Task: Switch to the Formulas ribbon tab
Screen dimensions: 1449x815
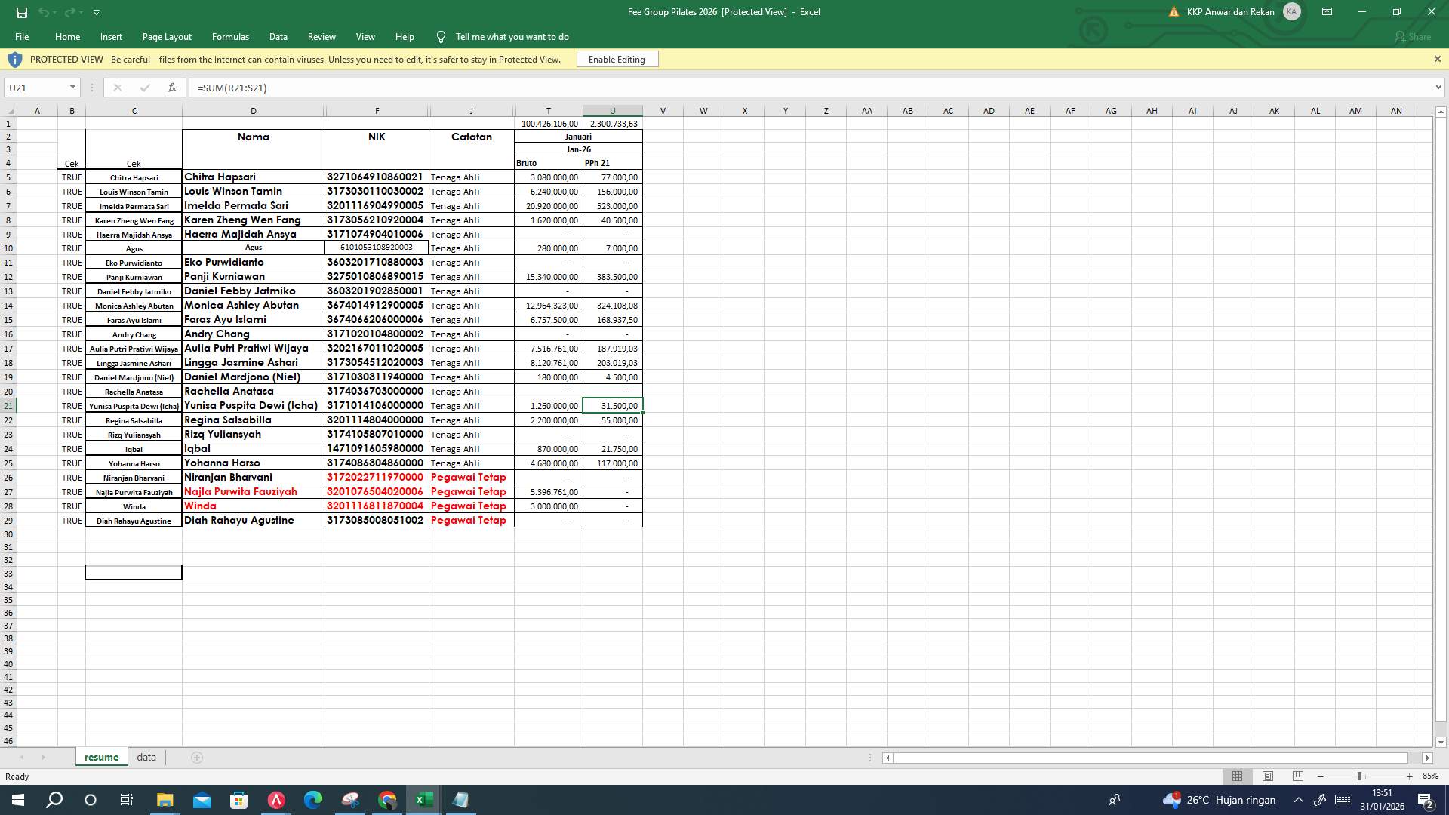Action: click(x=230, y=36)
